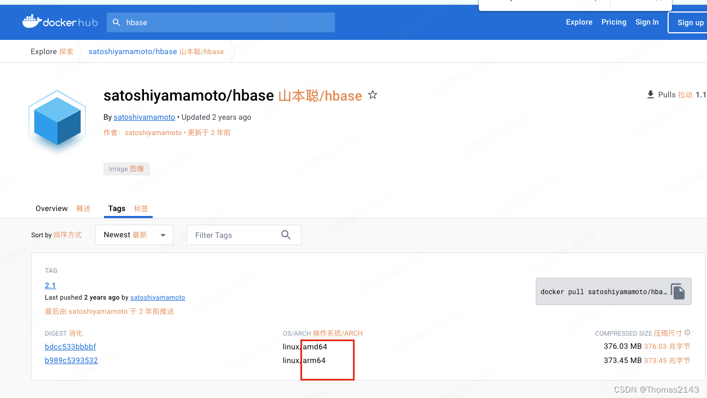Click the search icon in Filter Tags field
The height and width of the screenshot is (398, 707).
tap(286, 235)
